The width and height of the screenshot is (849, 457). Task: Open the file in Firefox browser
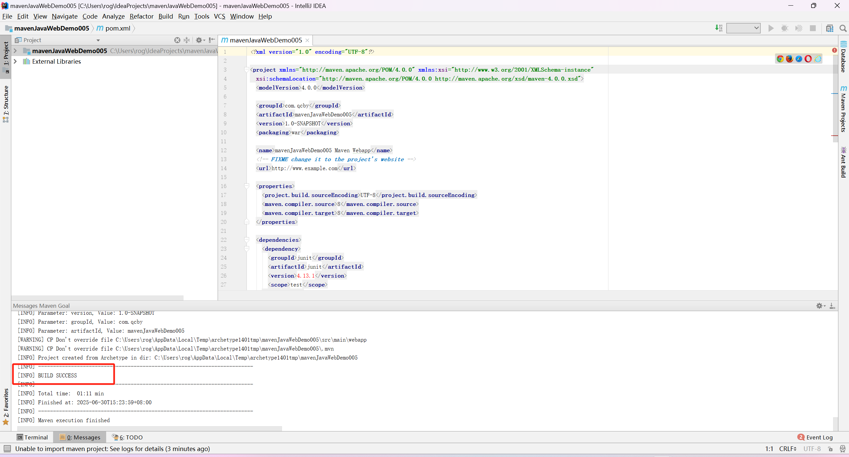coord(789,59)
